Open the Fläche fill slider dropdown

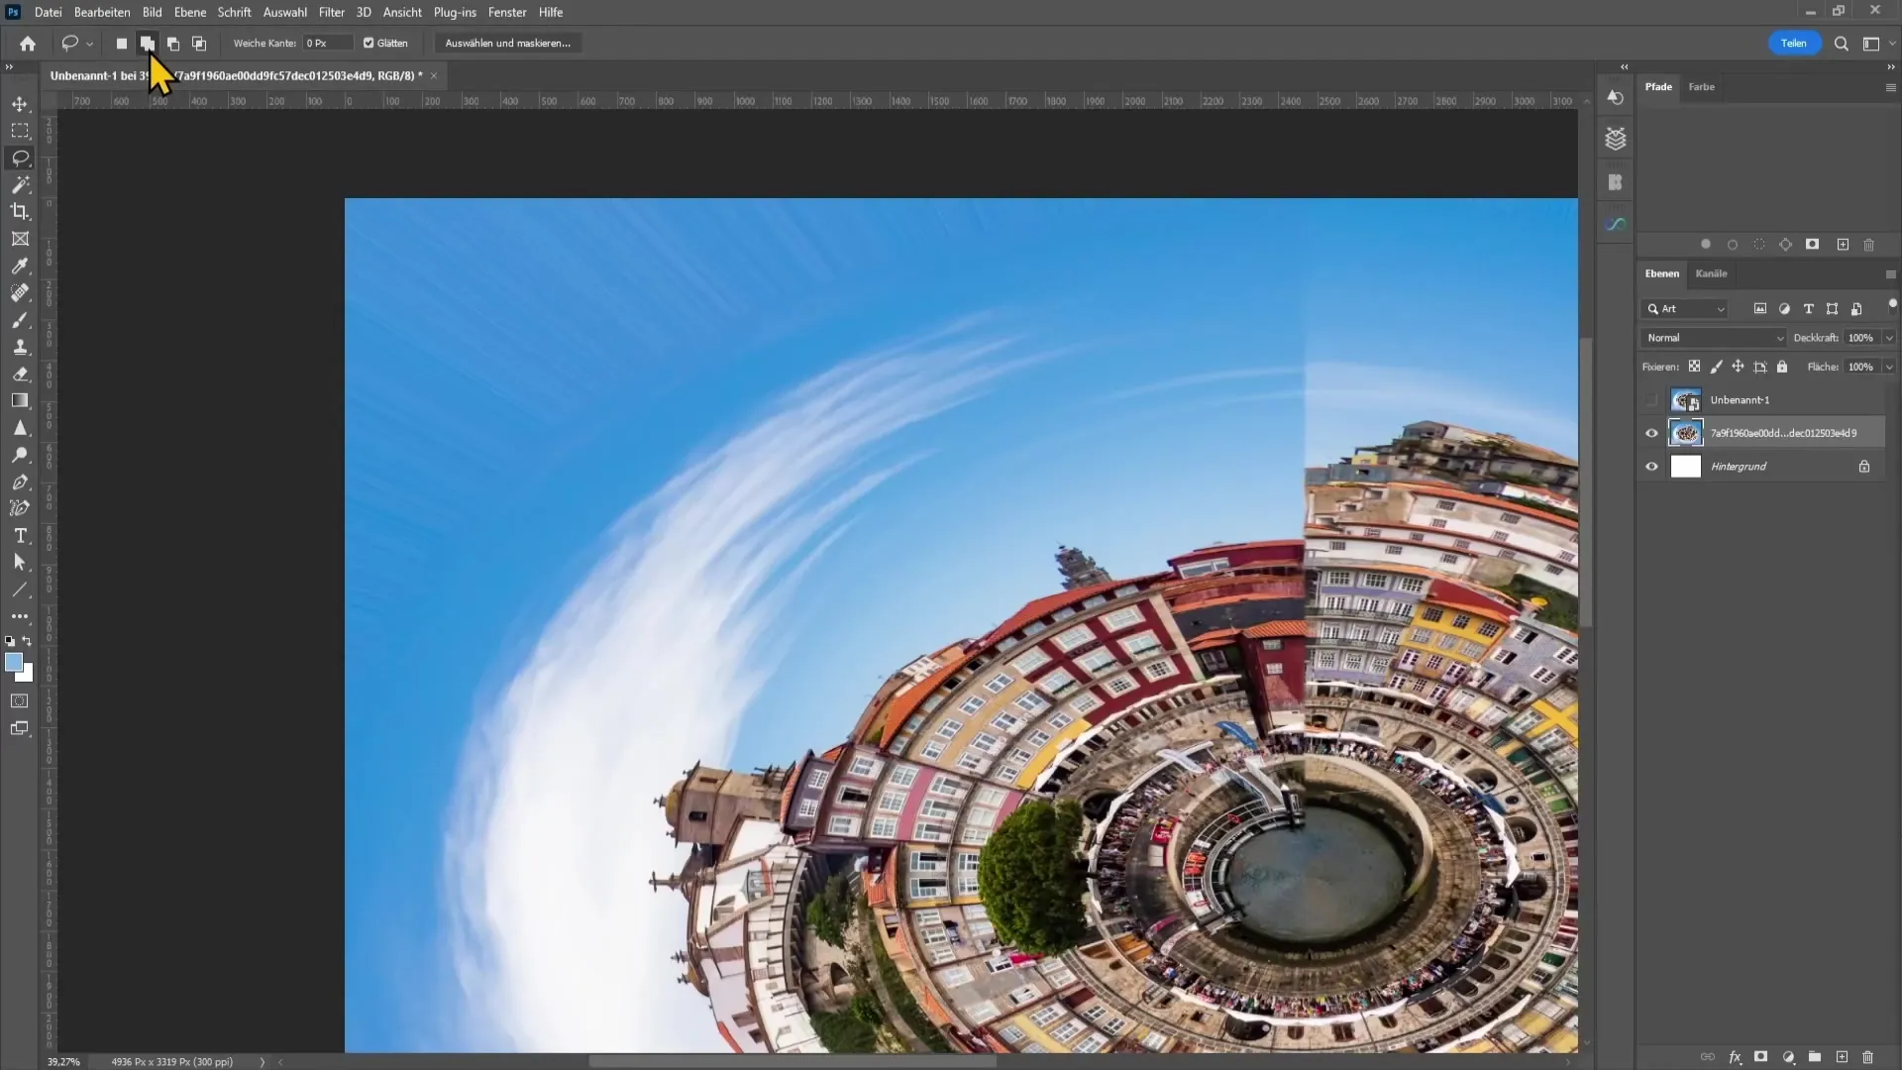[x=1889, y=367]
